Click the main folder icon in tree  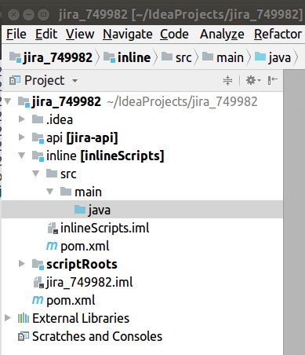(66, 192)
